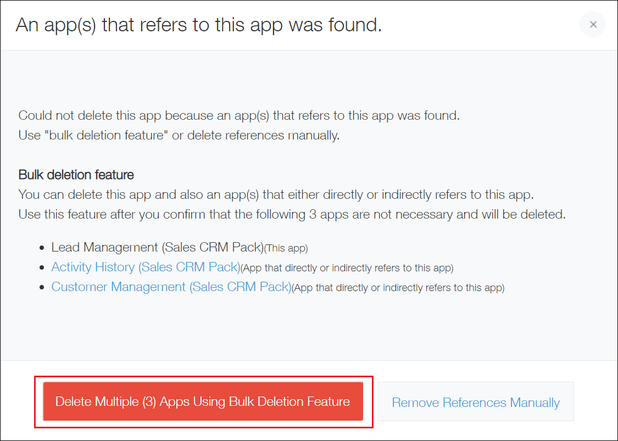Viewport: 618px width, 441px height.
Task: Select the Bulk deletion feature heading
Action: (x=76, y=175)
